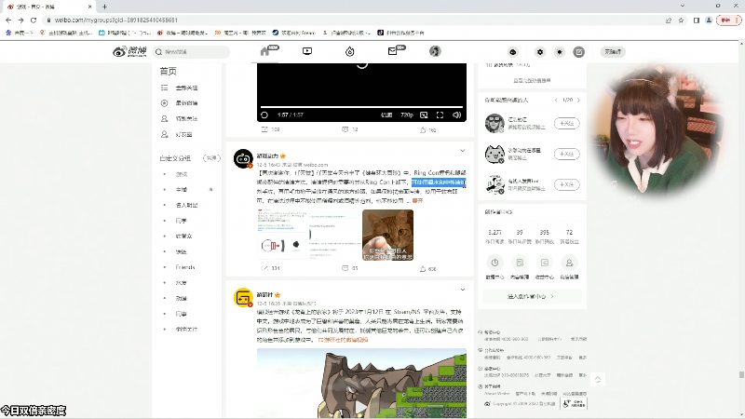Click view full hot search list link
This screenshot has height=419, width=745.
tap(532, 81)
